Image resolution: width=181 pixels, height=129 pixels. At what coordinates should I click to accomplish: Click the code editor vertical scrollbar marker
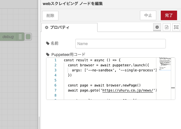pos(173,88)
